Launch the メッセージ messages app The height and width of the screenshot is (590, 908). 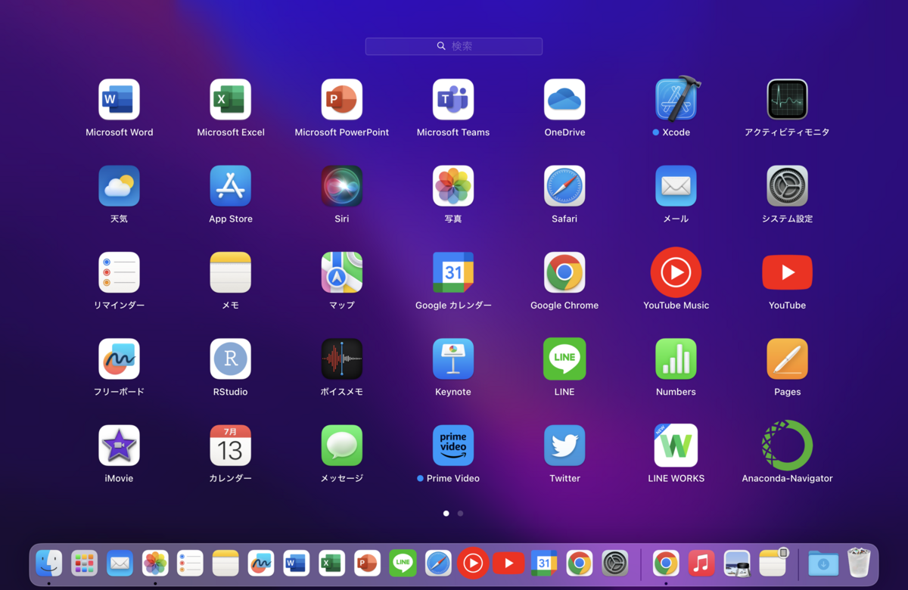coord(341,446)
